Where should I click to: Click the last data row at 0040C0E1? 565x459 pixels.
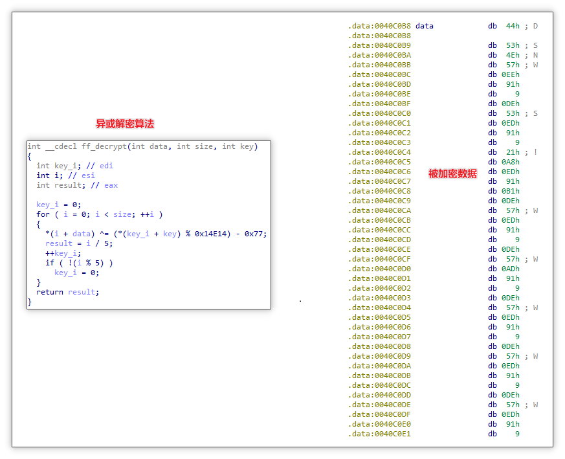(379, 434)
